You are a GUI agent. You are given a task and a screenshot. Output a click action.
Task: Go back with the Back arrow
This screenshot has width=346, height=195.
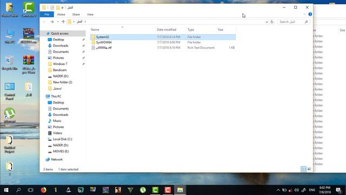[x=44, y=22]
